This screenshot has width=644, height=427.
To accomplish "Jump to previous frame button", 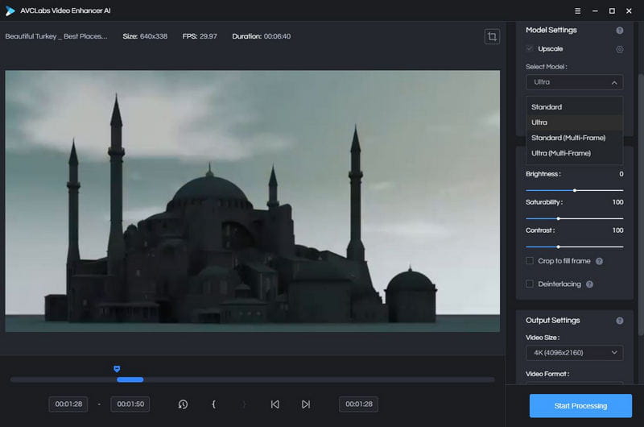I will 275,404.
